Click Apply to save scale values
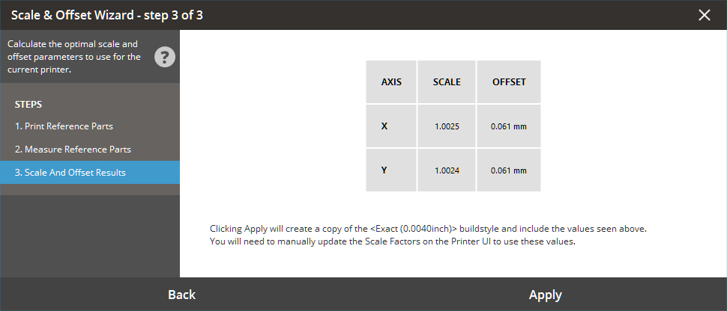 (545, 295)
